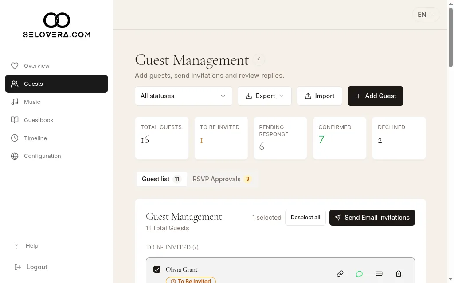The width and height of the screenshot is (454, 283).
Task: Click the 'TO BE INVITED (1)' section heading
Action: (x=172, y=247)
